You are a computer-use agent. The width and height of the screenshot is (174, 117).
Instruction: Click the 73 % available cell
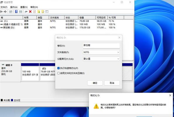tap(111, 21)
